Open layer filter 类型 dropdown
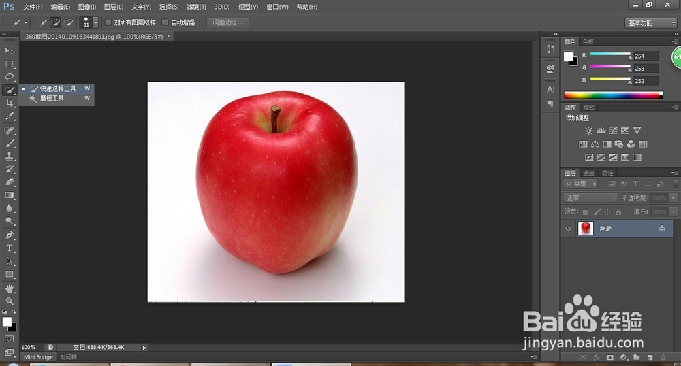The width and height of the screenshot is (681, 366). (580, 184)
